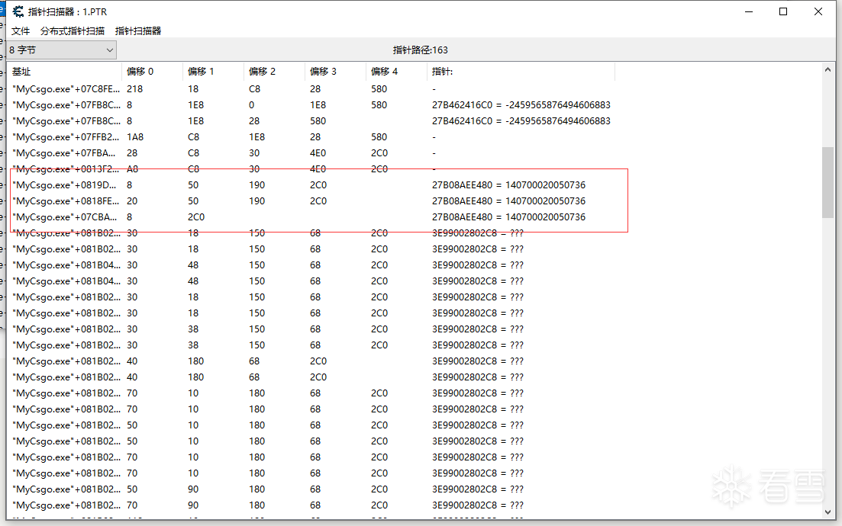842x526 pixels.
Task: Sort by the 偏移 2 column header
Action: click(x=274, y=72)
